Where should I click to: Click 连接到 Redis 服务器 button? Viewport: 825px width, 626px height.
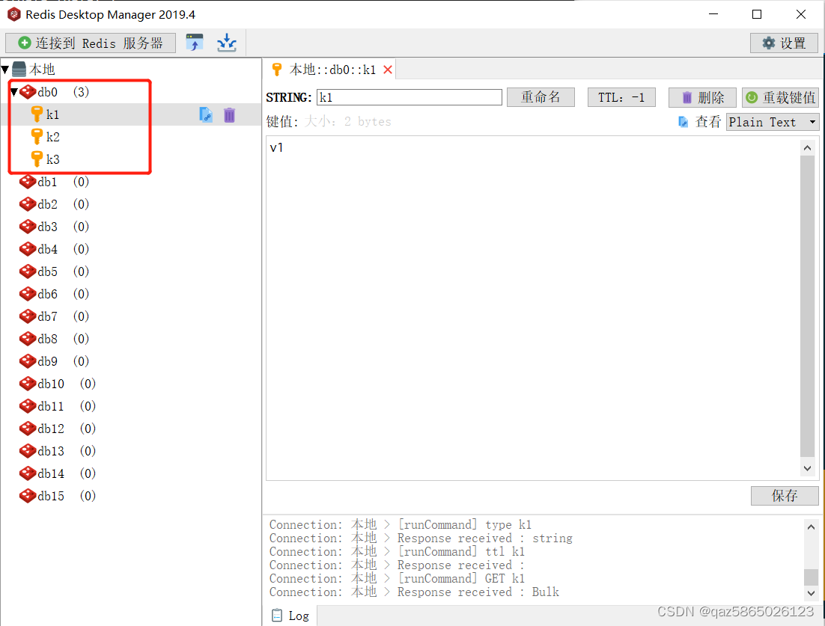91,43
